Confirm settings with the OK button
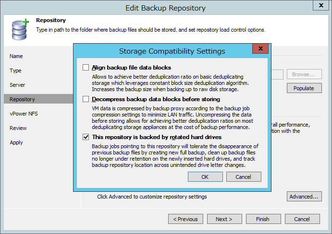This screenshot has height=234, width=332. click(x=205, y=177)
